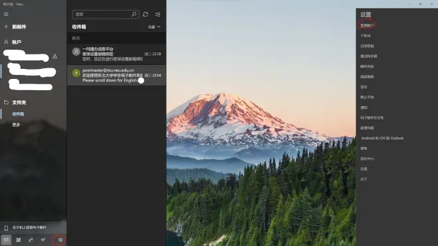Screen dimensions: 438x246
Task: Switch to Mail app icon
Action: (x=6, y=240)
